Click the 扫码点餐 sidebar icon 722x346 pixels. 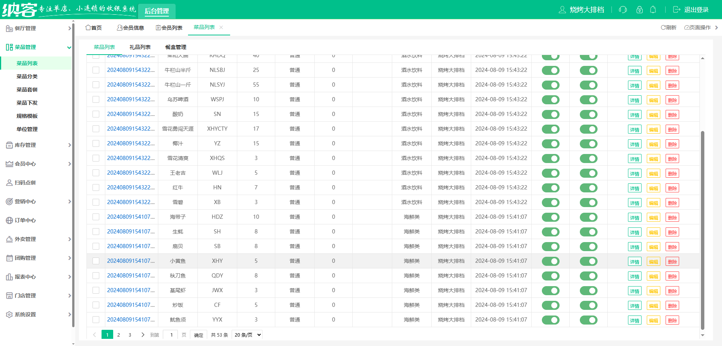tap(9, 183)
